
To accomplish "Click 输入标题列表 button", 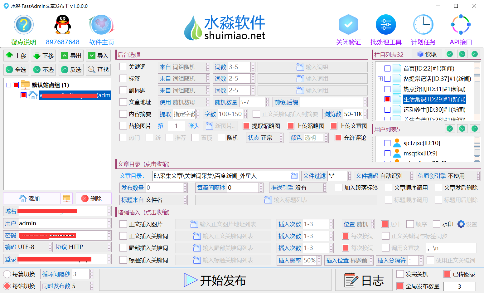I will [286, 200].
